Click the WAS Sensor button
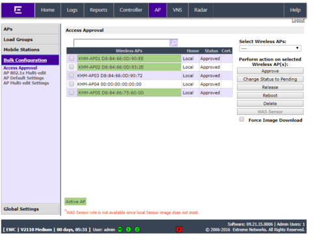Viewport: 319px width, 242px height. click(x=270, y=112)
